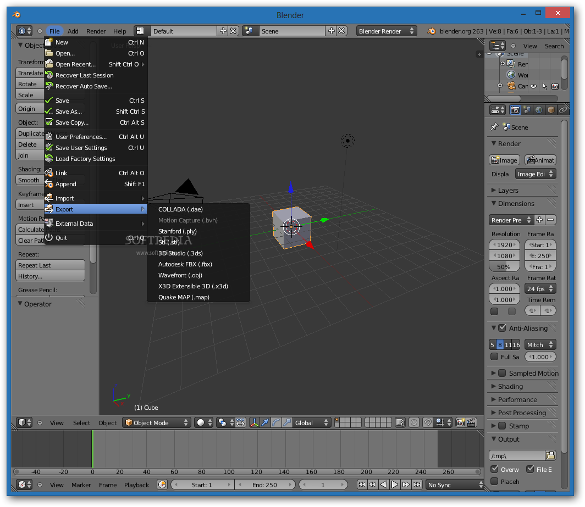Open the Object properties cube tab
The height and width of the screenshot is (507, 585).
(550, 109)
